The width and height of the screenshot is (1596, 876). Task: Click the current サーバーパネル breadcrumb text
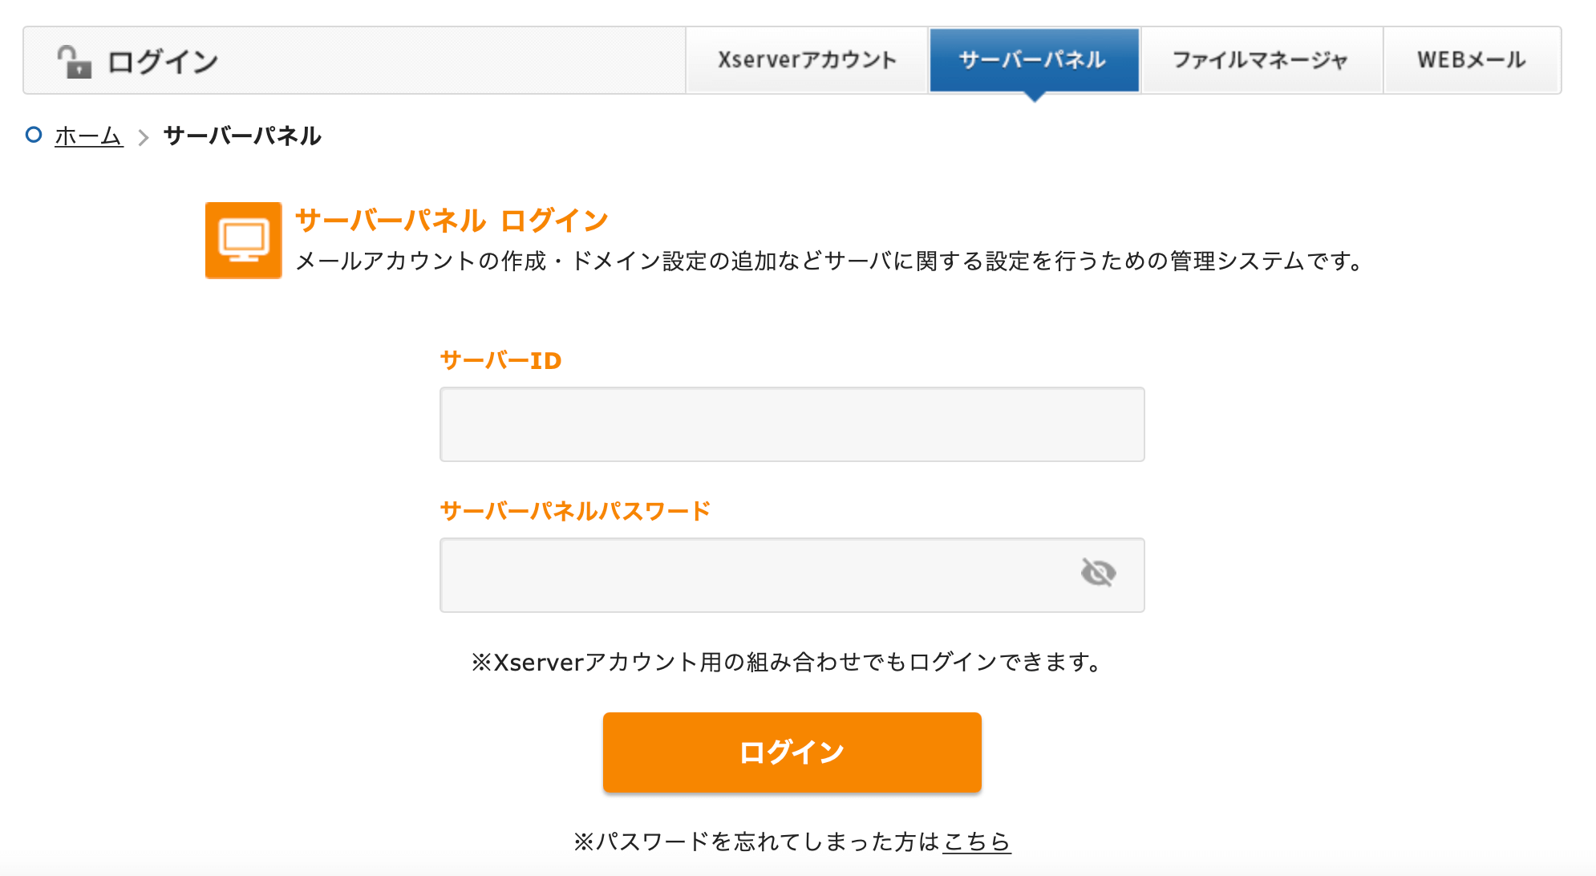pos(242,136)
